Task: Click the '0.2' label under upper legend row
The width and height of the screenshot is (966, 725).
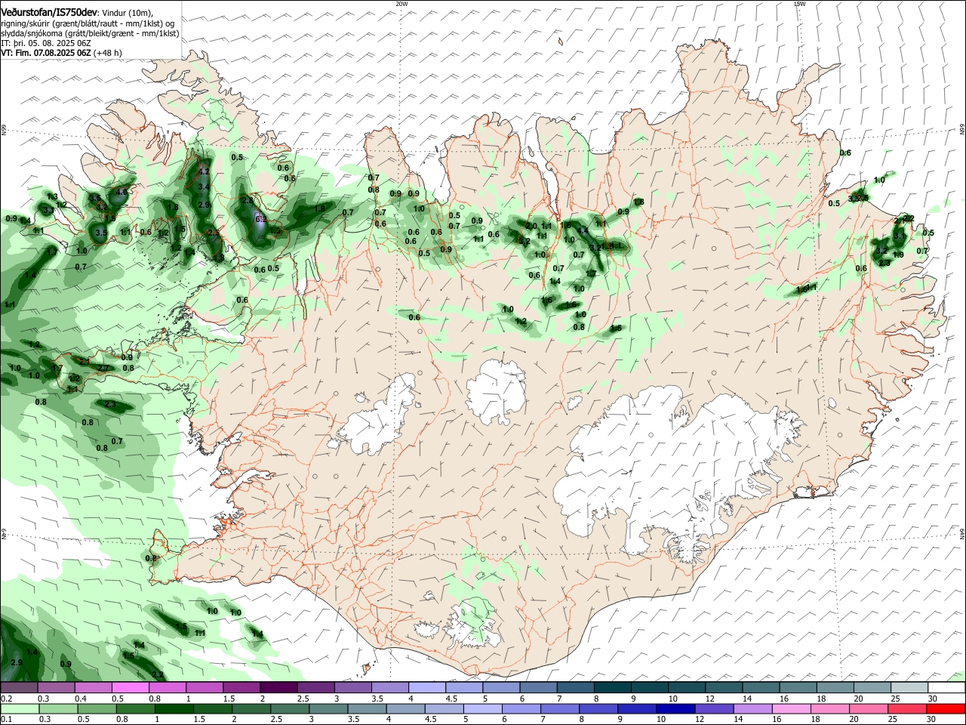Action: tap(6, 699)
